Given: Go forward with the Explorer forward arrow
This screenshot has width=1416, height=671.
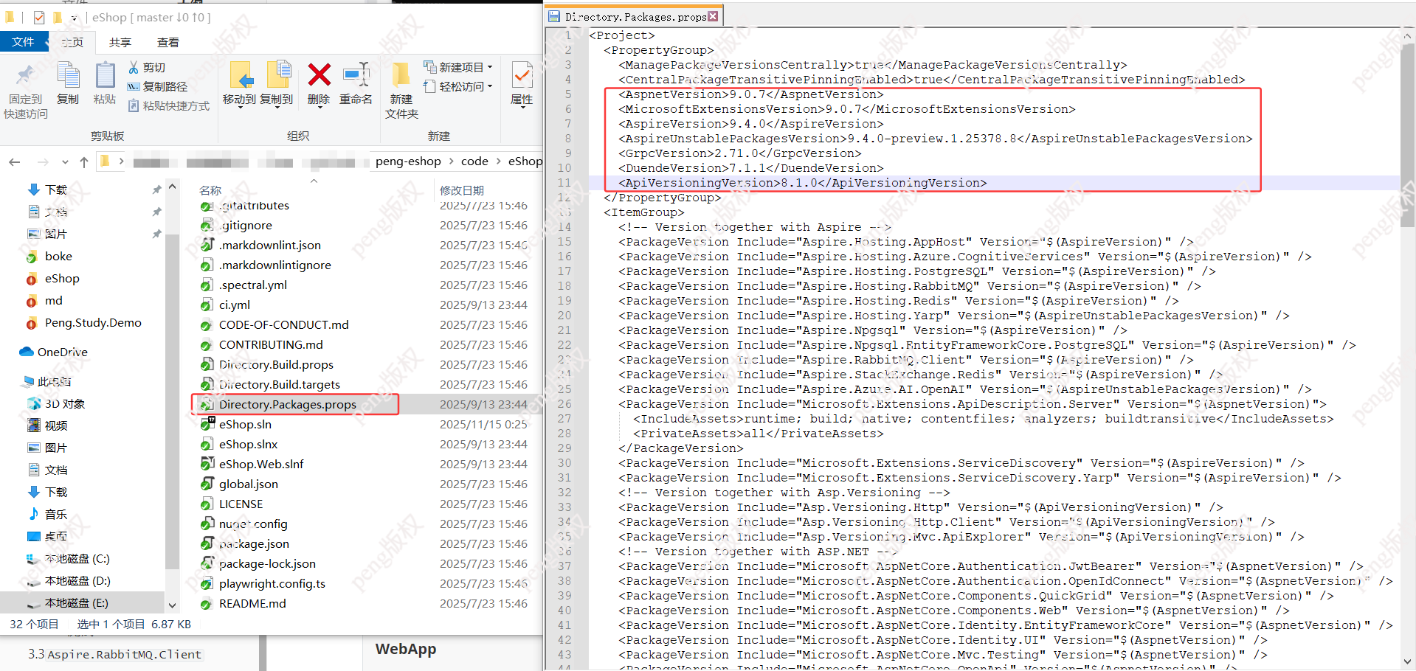Looking at the screenshot, I should pos(43,162).
